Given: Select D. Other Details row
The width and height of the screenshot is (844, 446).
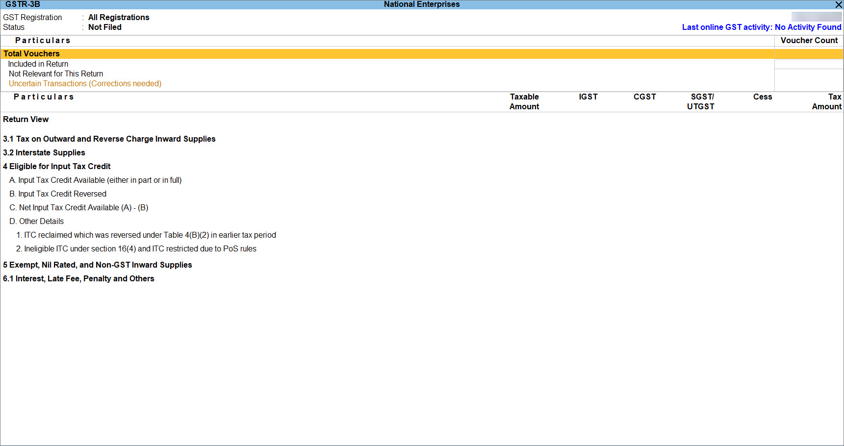Looking at the screenshot, I should point(37,221).
